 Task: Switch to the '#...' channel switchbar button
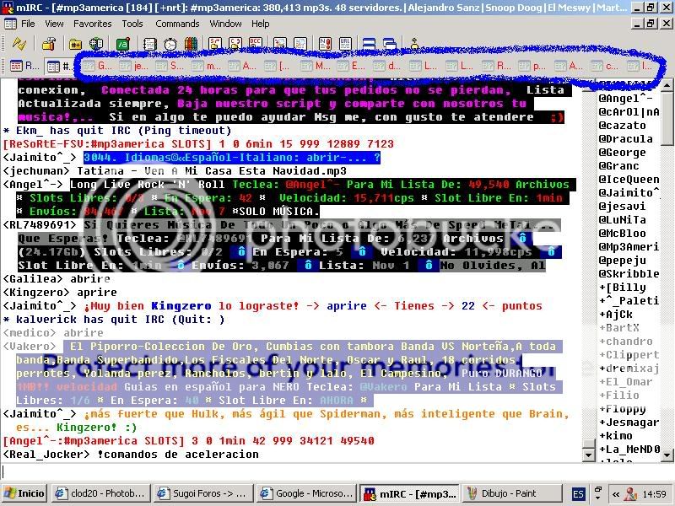(60, 67)
